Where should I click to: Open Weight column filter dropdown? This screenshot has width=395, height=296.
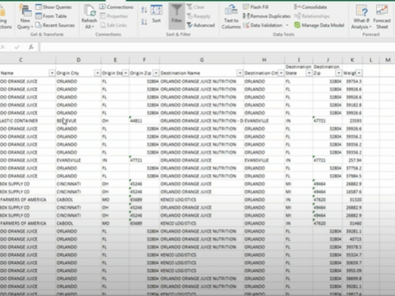coord(359,73)
